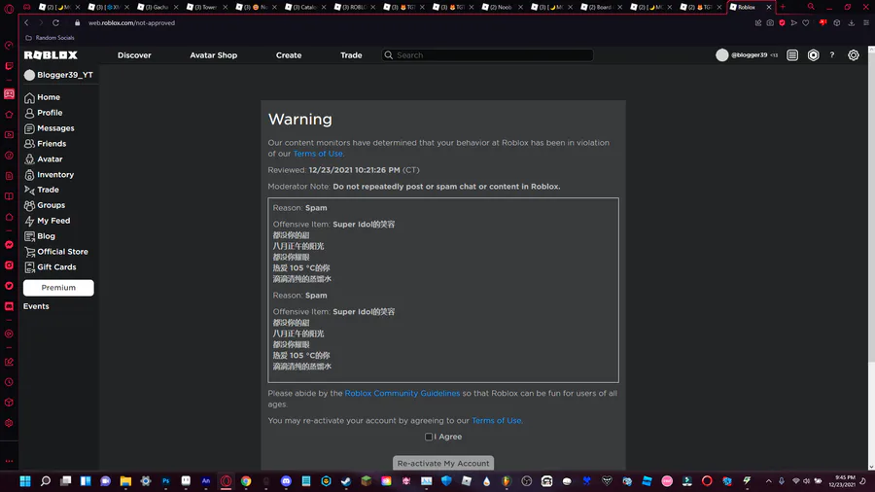Open Events in the sidebar
Screen dimensions: 875x492
coord(36,306)
